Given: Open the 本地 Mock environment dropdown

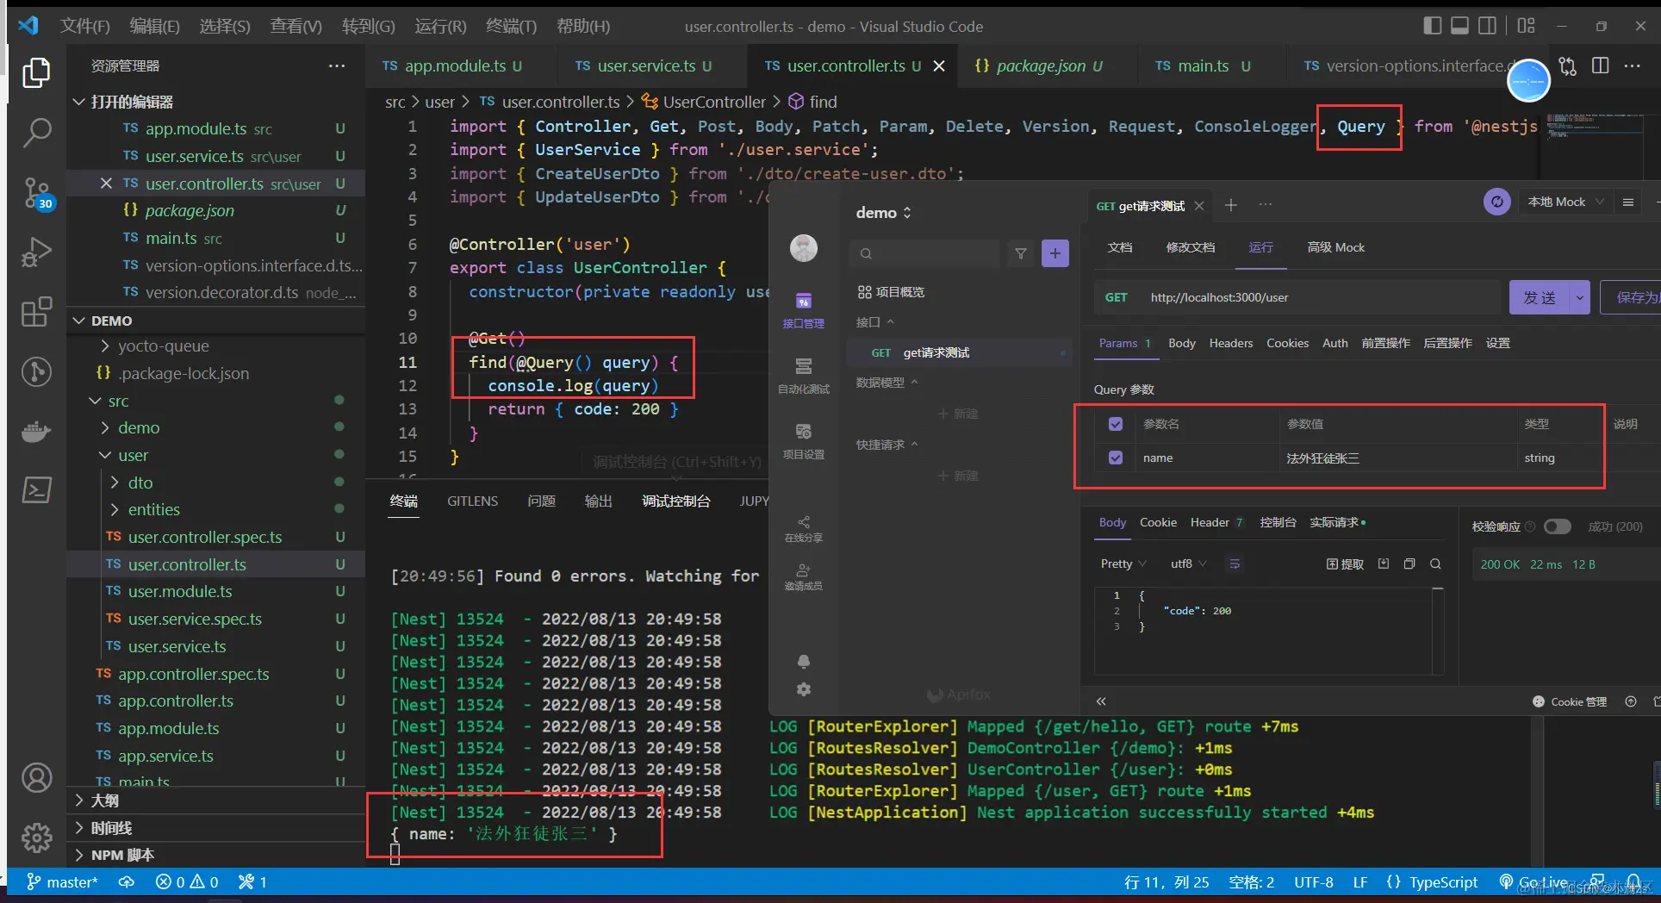Looking at the screenshot, I should [x=1566, y=202].
